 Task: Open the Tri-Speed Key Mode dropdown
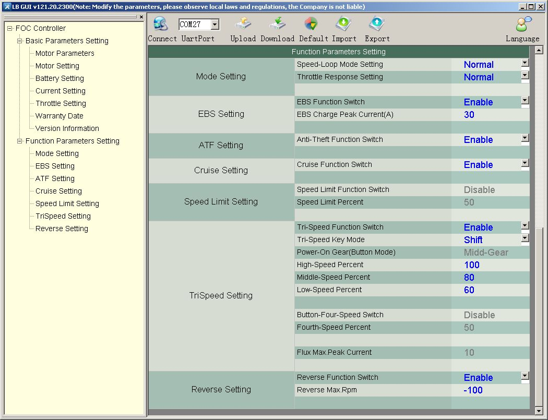pyautogui.click(x=525, y=238)
